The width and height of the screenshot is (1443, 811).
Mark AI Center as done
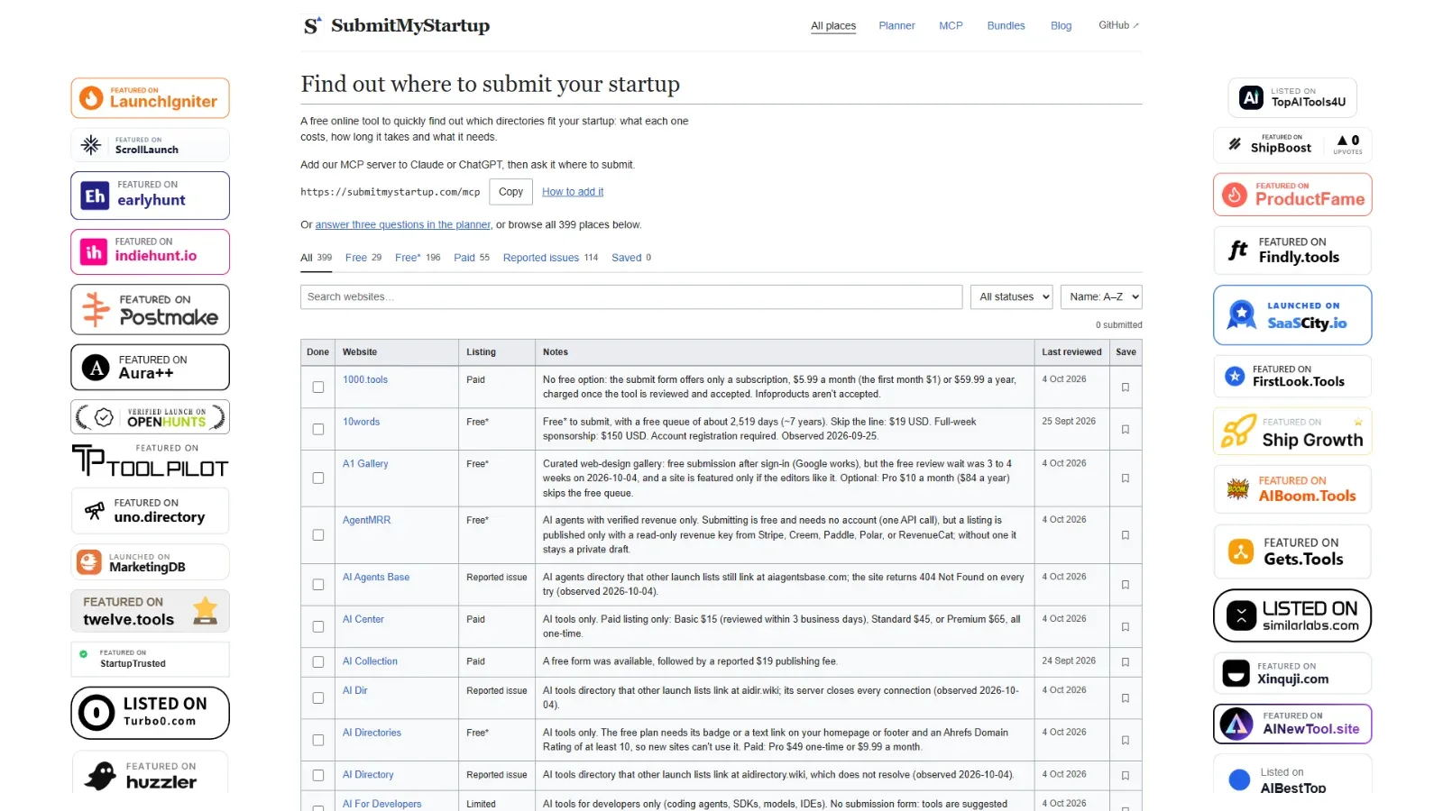pos(318,627)
